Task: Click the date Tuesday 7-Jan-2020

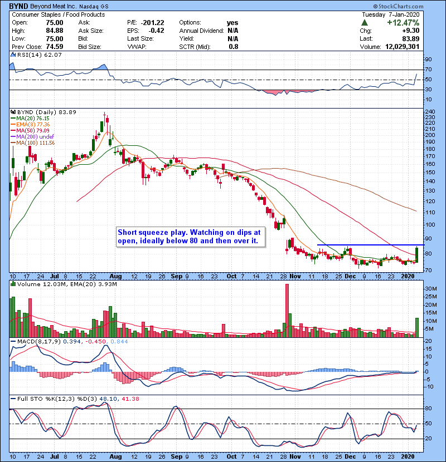Action: 390,14
